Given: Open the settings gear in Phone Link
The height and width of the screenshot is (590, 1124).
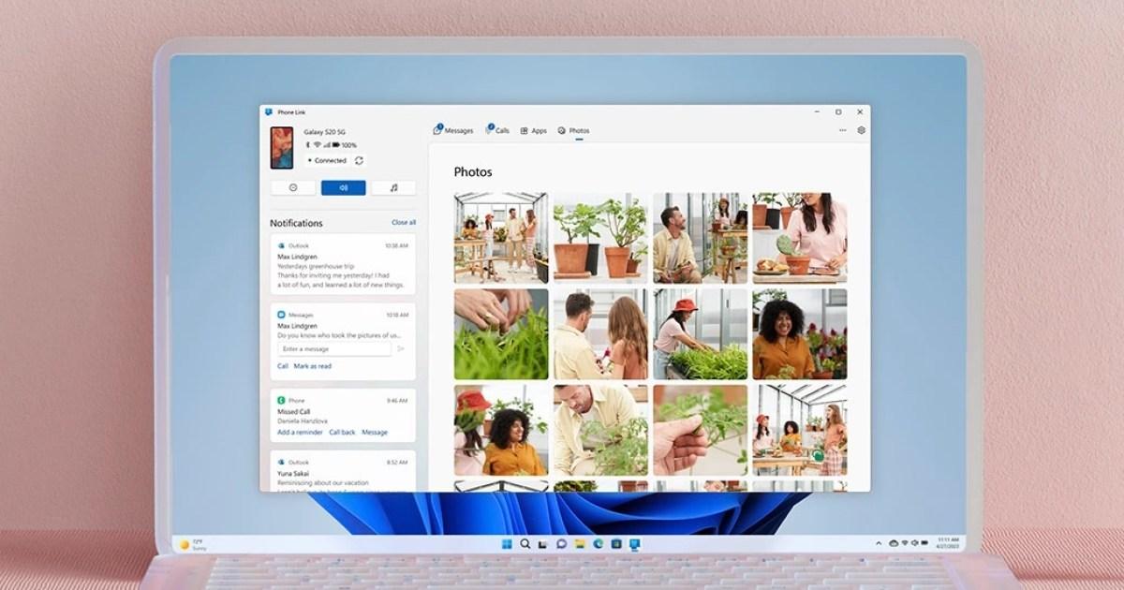Looking at the screenshot, I should [x=861, y=131].
